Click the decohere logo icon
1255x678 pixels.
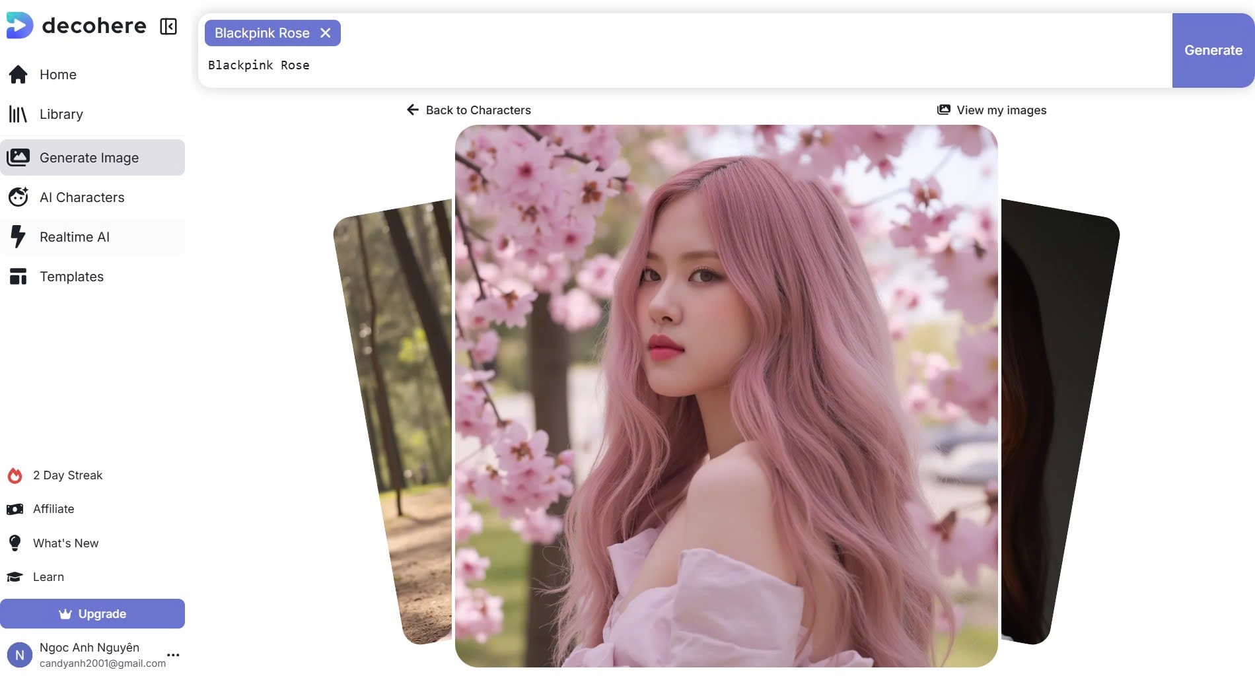(x=19, y=25)
